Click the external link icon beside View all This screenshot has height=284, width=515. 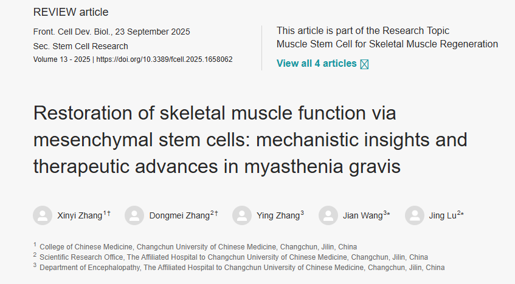point(364,64)
